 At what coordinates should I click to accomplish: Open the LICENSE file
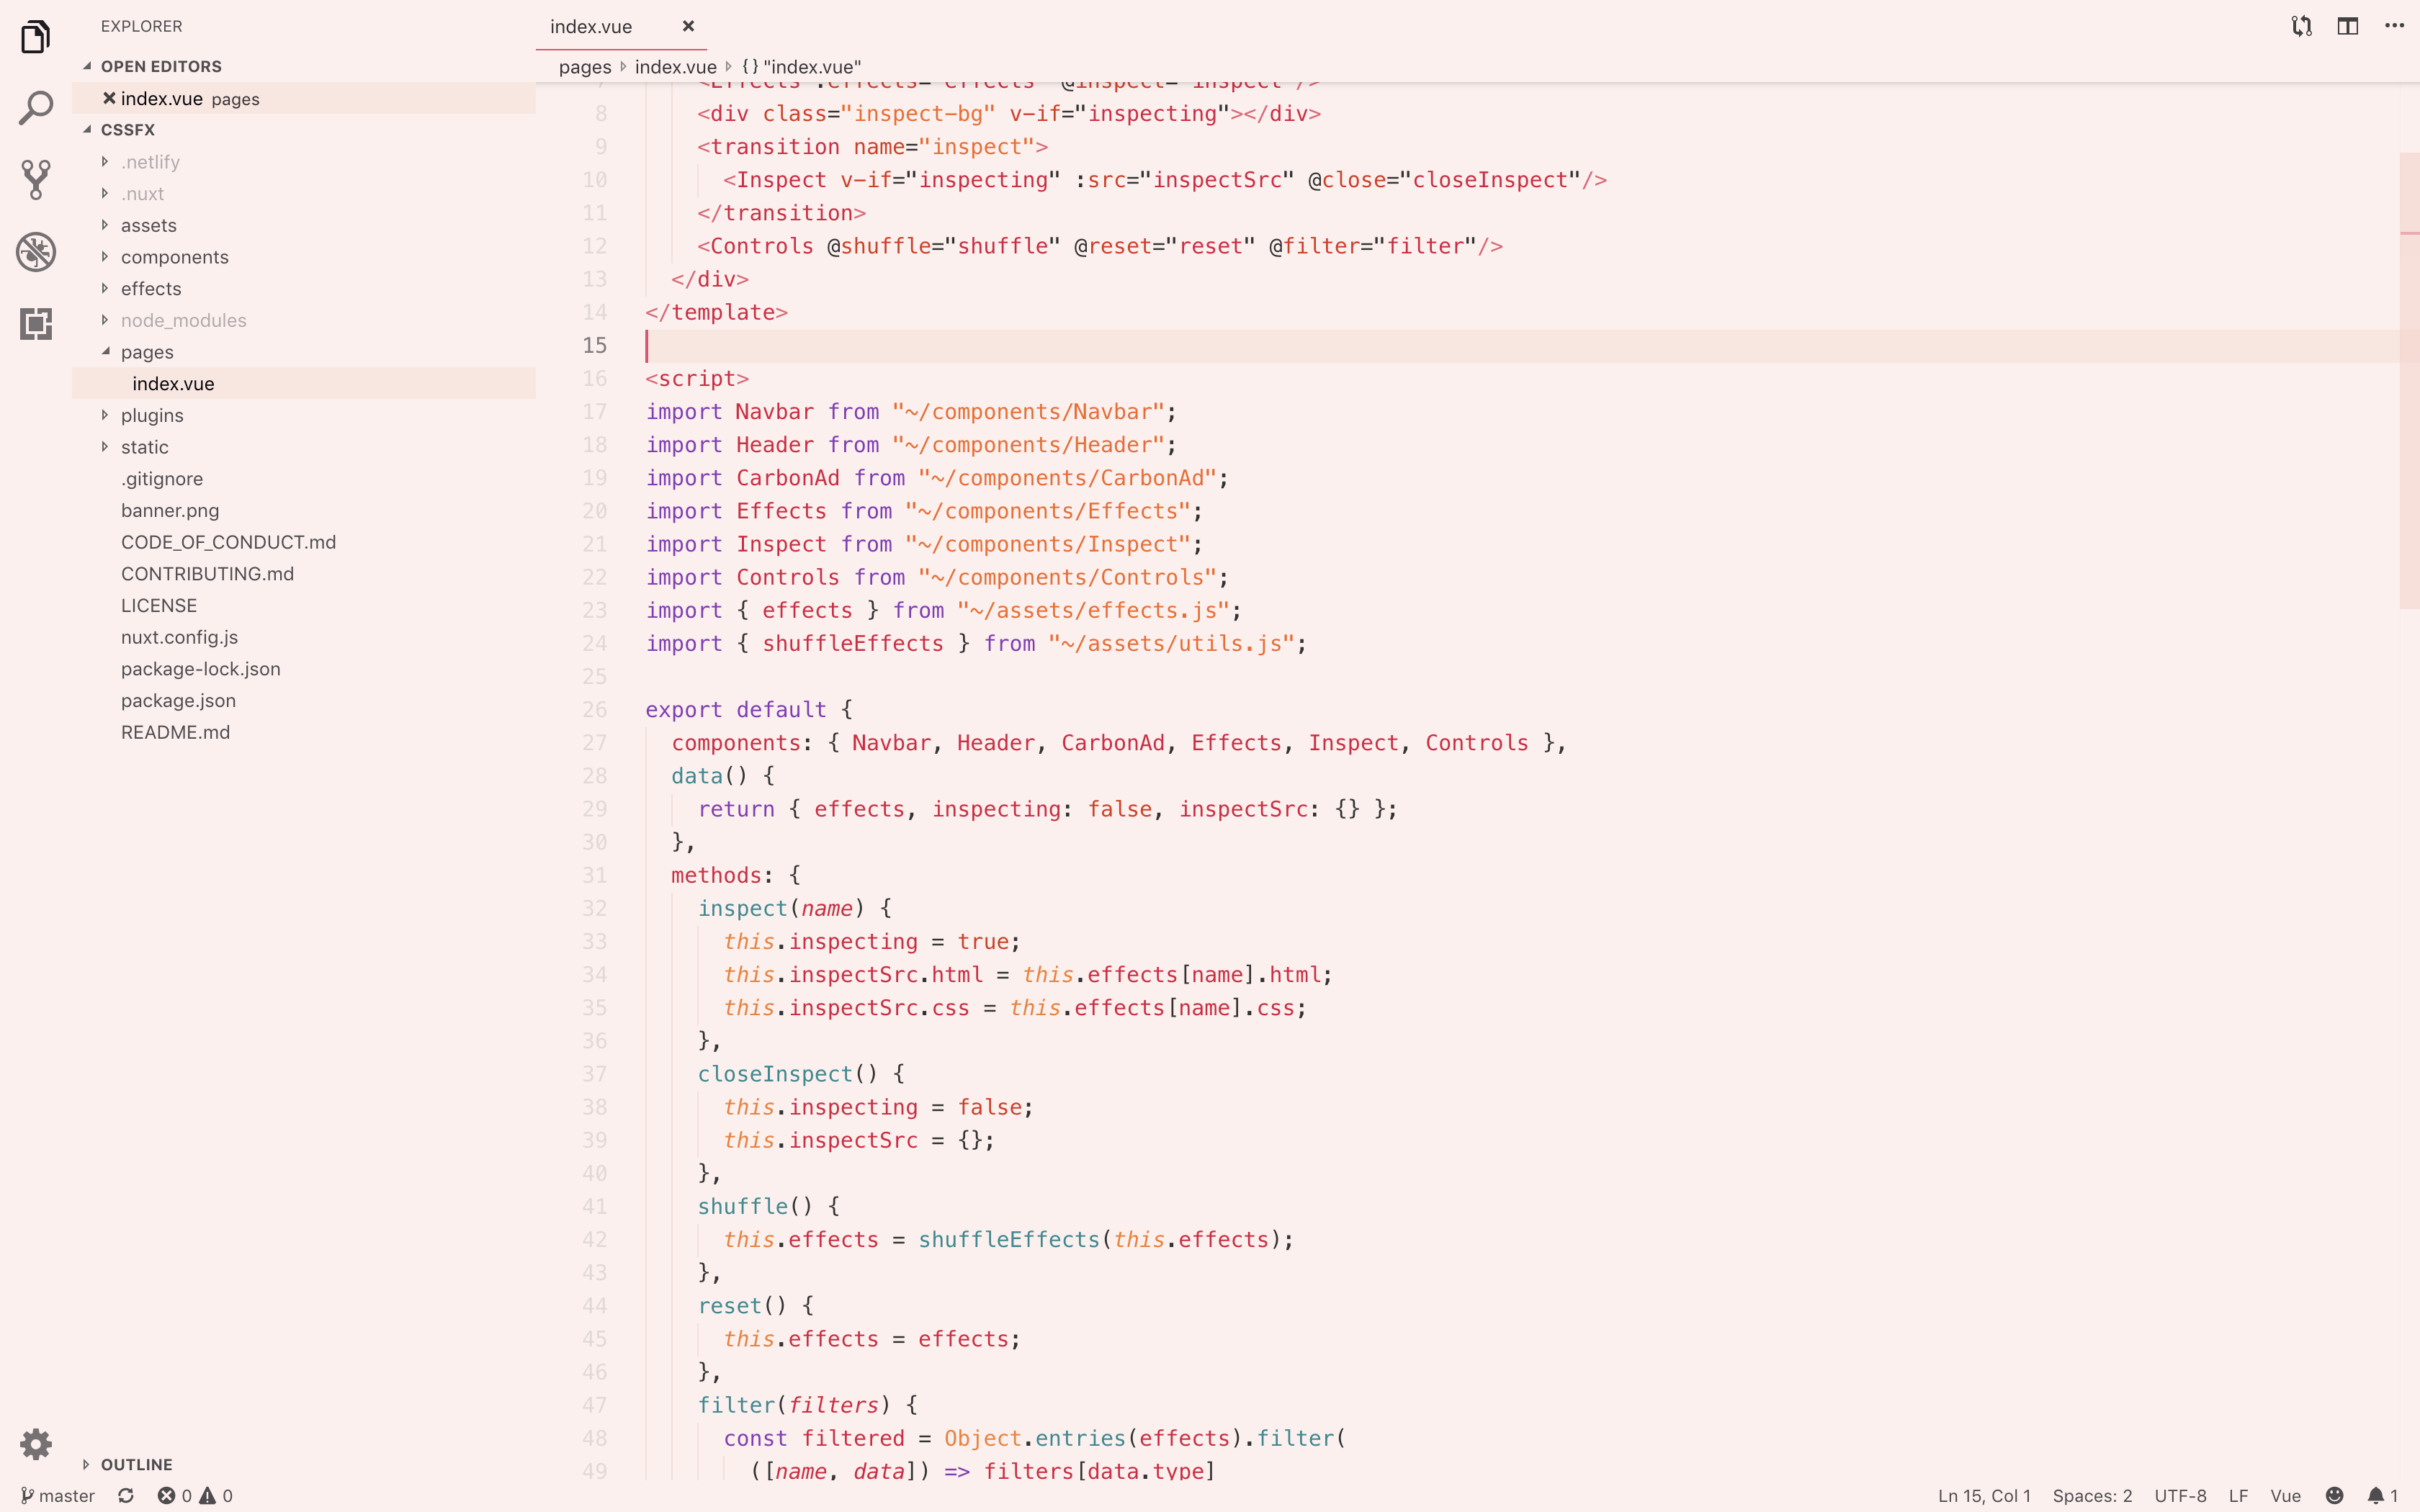(304, 605)
